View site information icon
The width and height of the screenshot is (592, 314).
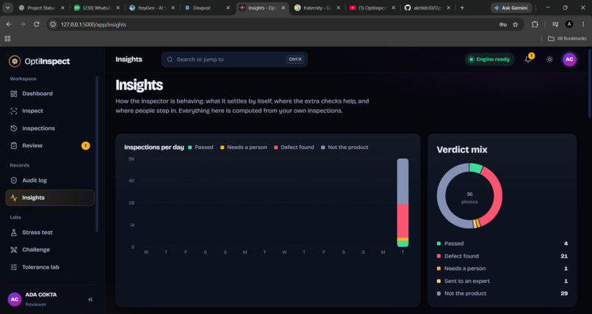point(53,24)
